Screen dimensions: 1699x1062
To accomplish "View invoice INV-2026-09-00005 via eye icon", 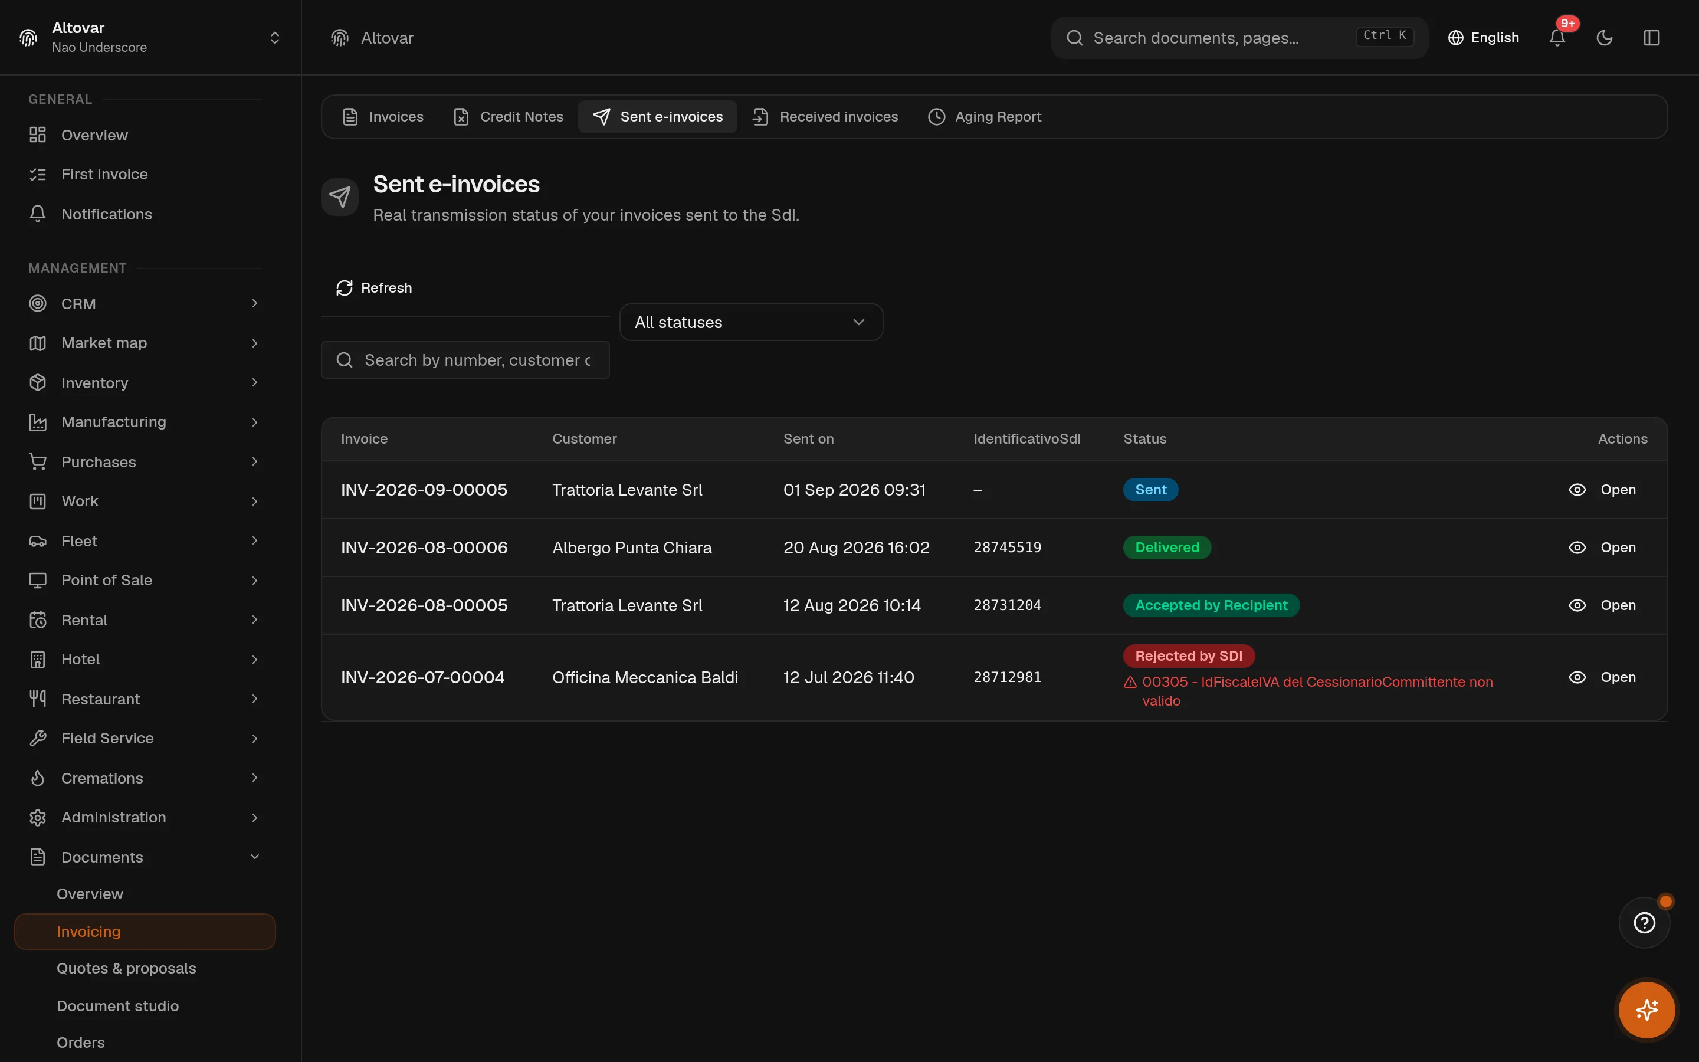I will 1577,490.
